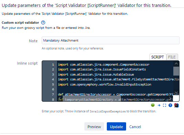Click the green script status indicator
Image resolution: width=184 pixels, height=135 pixels.
click(x=153, y=105)
